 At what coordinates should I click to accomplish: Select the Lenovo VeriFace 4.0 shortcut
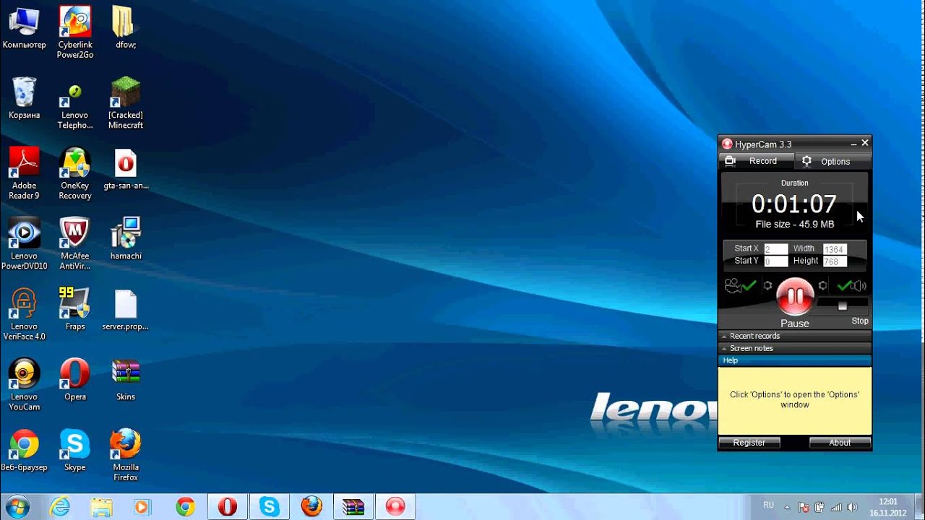(x=25, y=315)
